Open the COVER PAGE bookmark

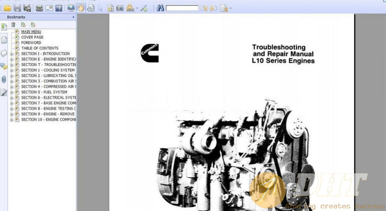pos(32,37)
